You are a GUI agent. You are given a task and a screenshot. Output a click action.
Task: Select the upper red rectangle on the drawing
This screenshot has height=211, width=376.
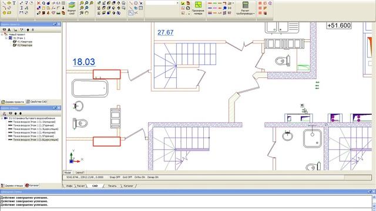[x=107, y=74]
